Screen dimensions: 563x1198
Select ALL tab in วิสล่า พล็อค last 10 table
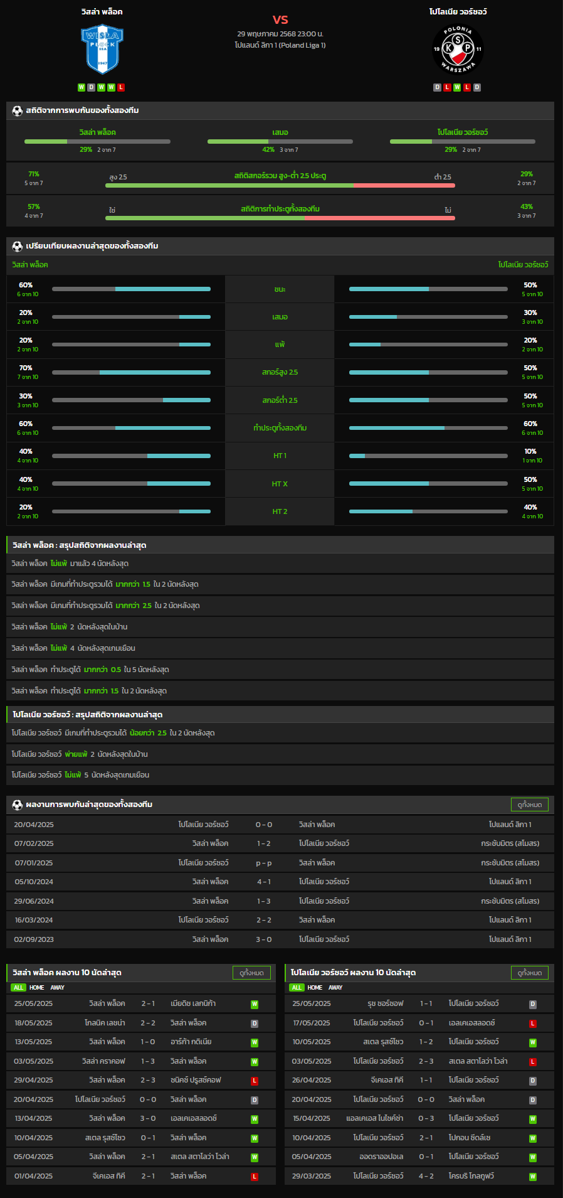(18, 987)
